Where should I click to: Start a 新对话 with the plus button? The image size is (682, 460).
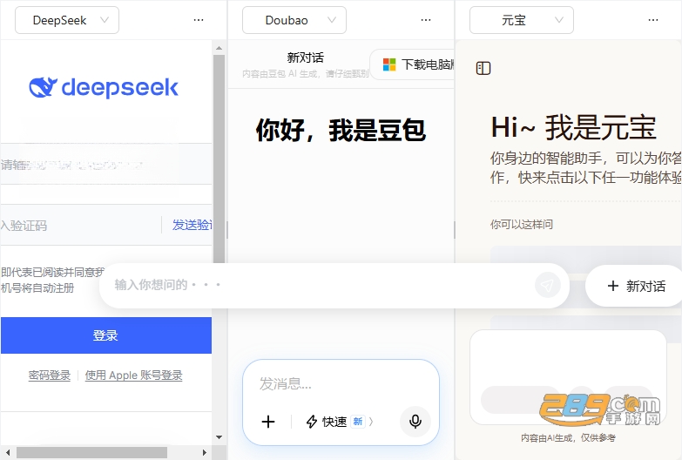(x=636, y=286)
